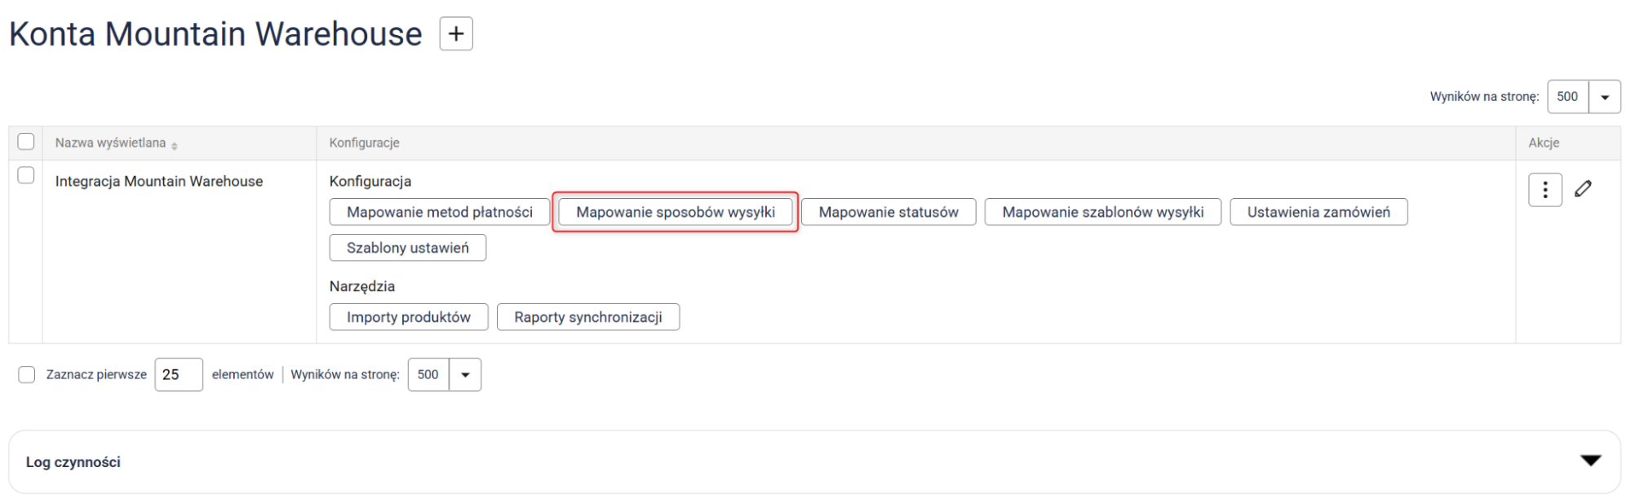1631x503 pixels.
Task: Click the pencil edit icon
Action: click(x=1583, y=189)
